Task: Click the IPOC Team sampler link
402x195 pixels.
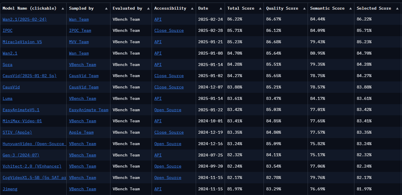Action: 80,31
